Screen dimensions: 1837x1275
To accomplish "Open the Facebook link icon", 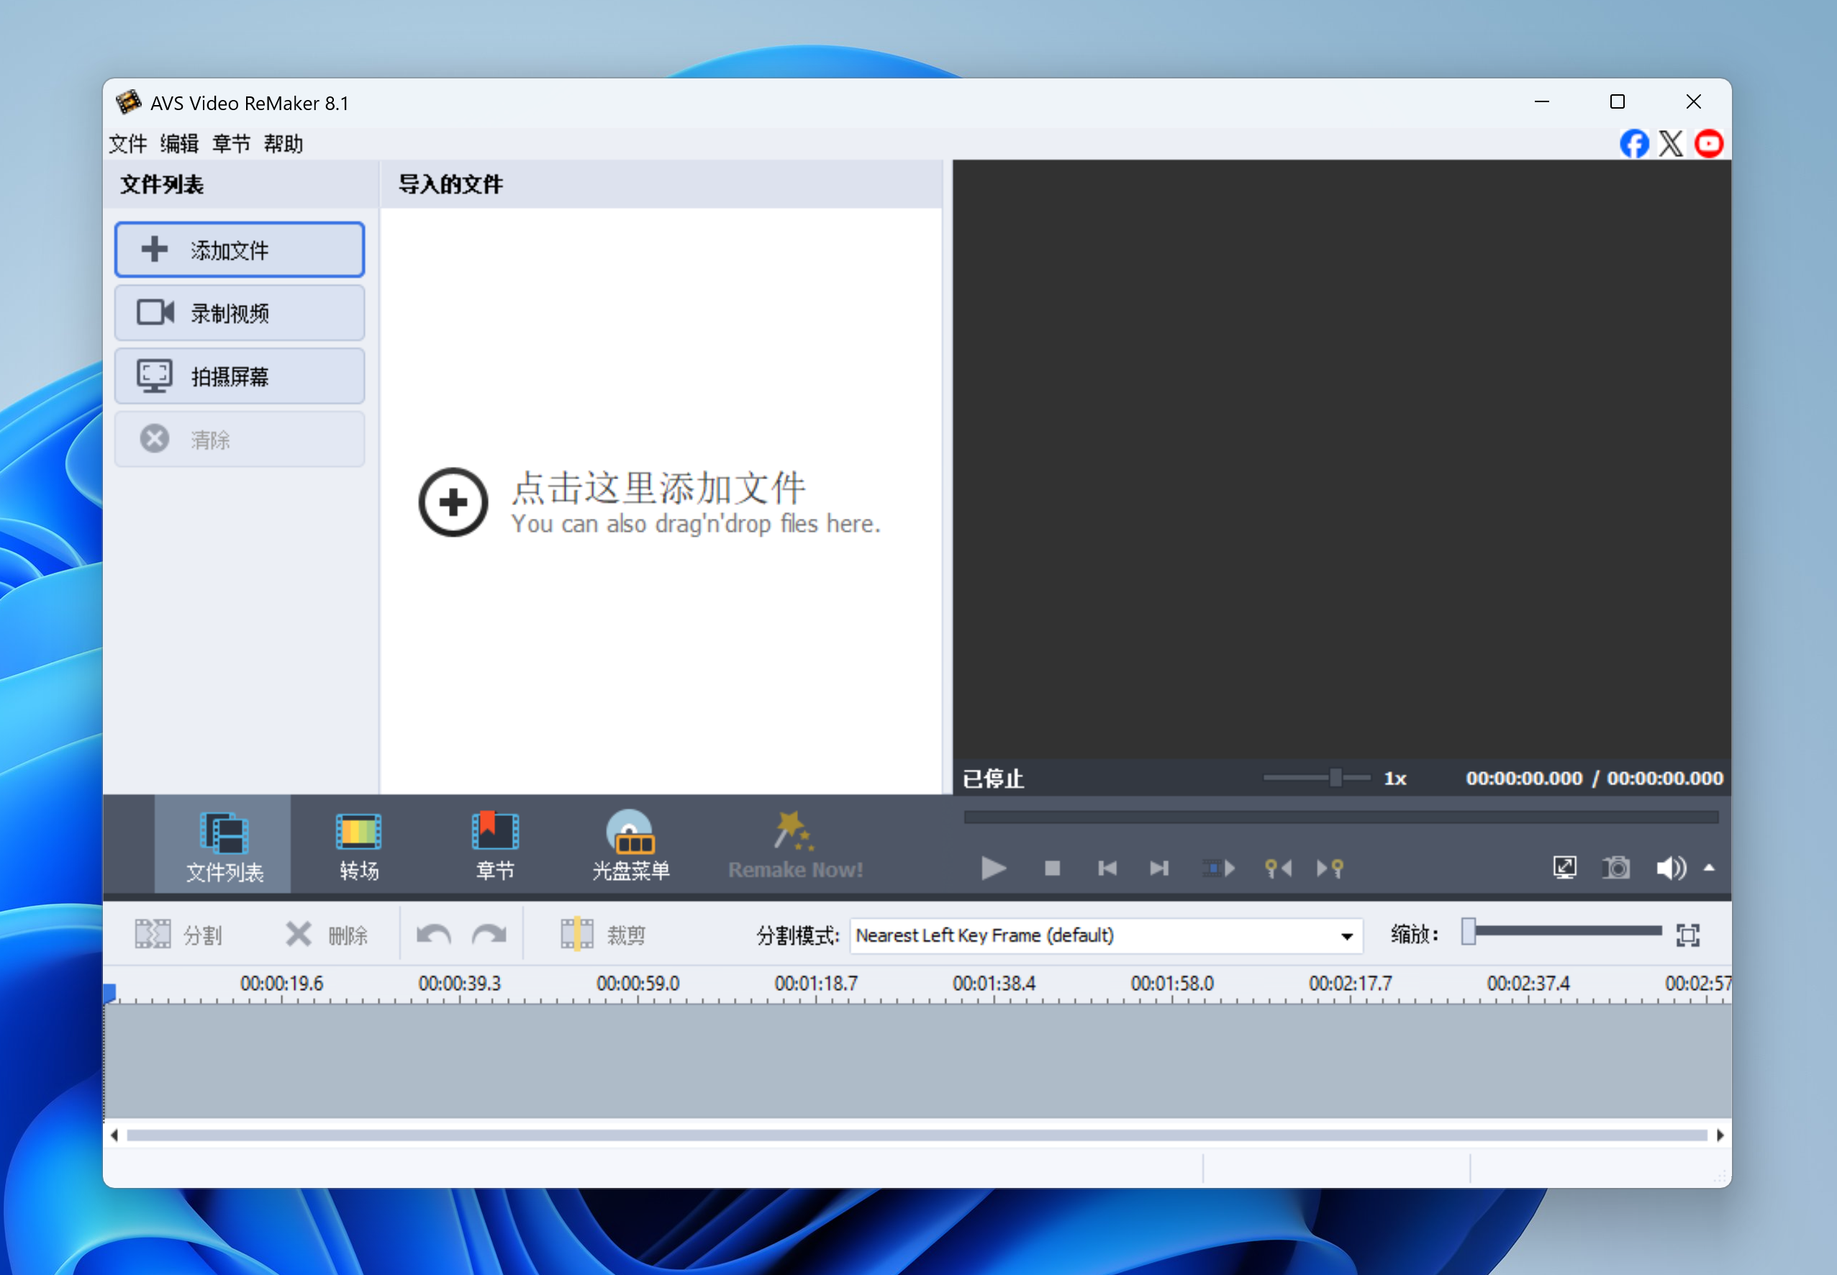I will pos(1634,144).
